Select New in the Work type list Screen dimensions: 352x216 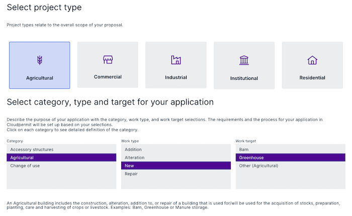point(129,166)
